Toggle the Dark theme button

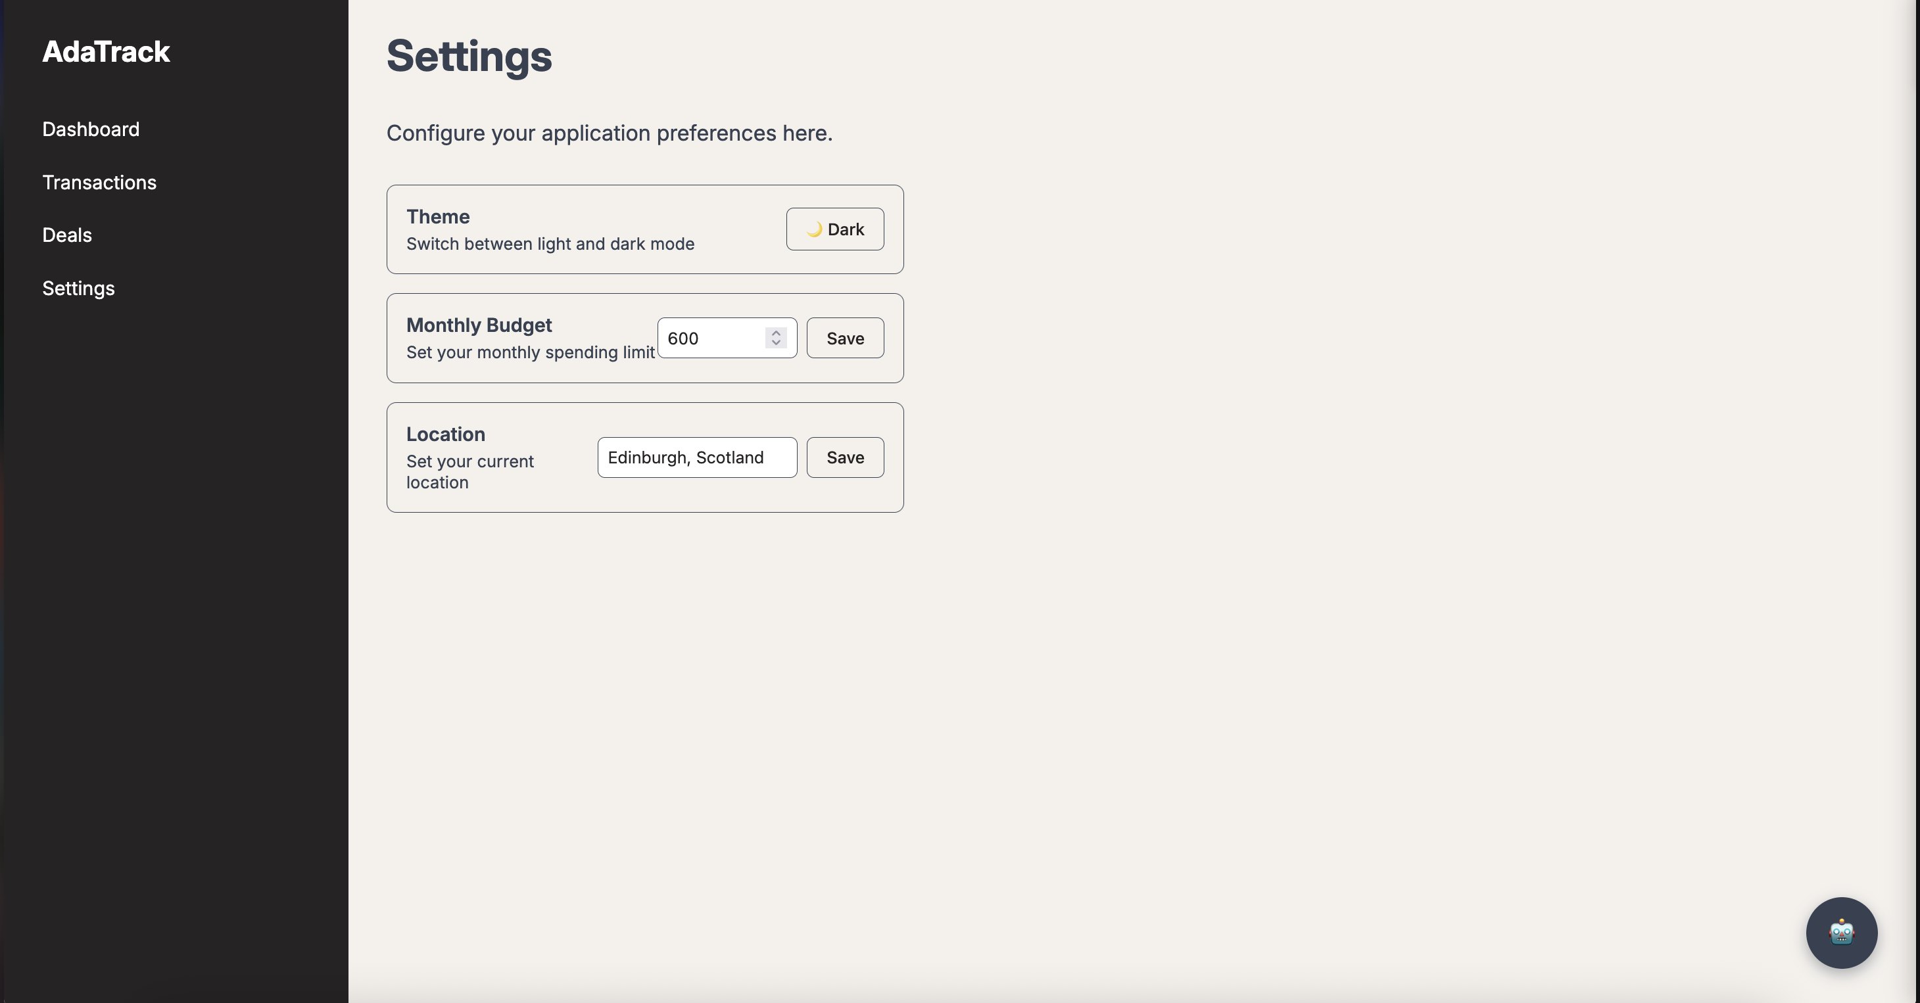click(x=835, y=229)
